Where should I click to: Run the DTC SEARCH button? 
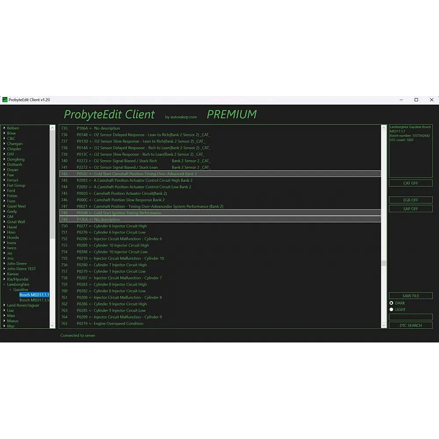coord(410,325)
